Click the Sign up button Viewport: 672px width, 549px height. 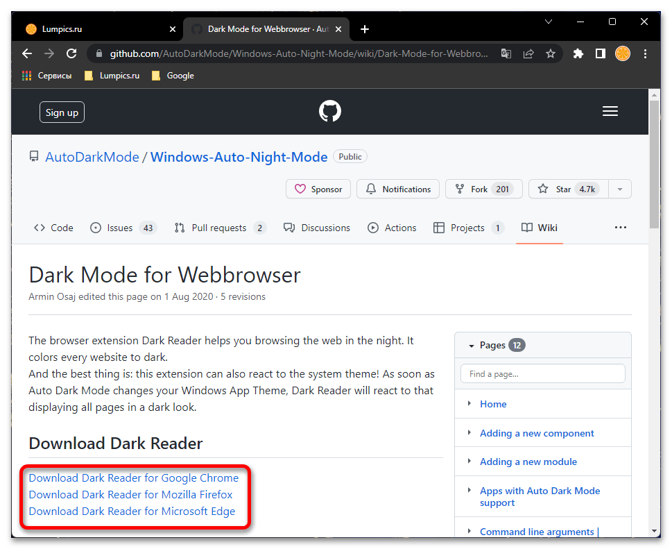62,112
